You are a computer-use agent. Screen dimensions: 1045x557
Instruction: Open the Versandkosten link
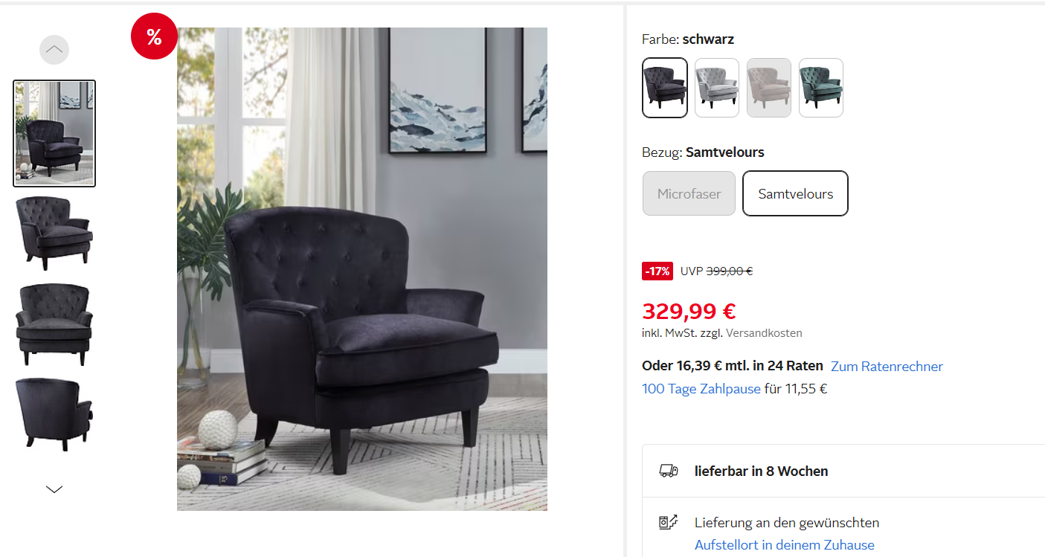(x=764, y=333)
